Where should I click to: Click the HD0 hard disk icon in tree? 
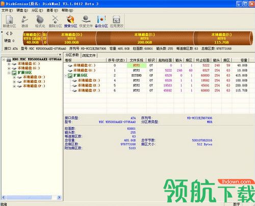pyautogui.click(x=9, y=60)
